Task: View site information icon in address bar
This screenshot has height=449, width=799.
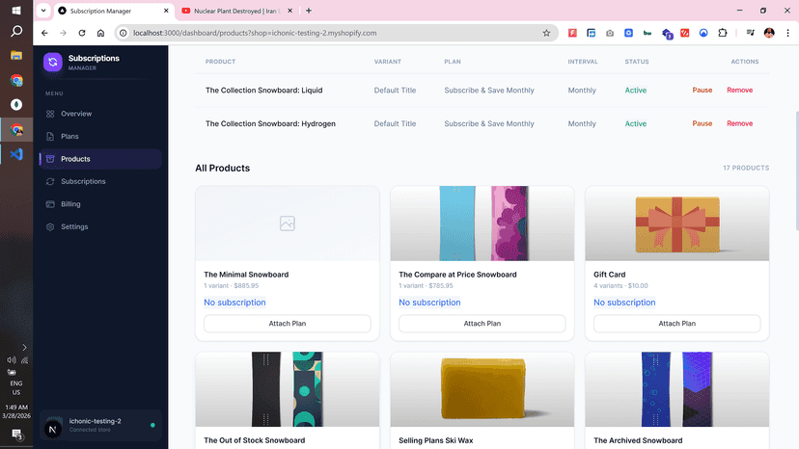Action: [124, 33]
